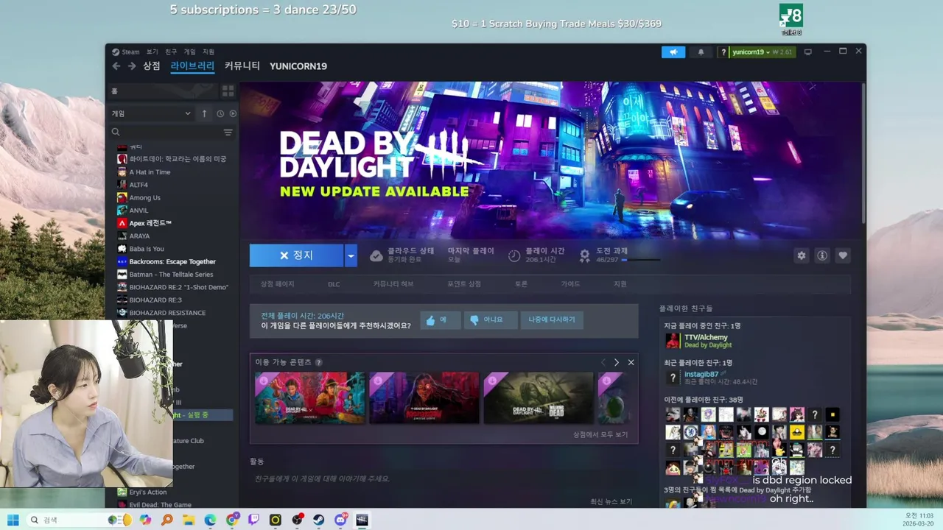Viewport: 943px width, 530px height.
Task: Open the game settings gear icon
Action: click(802, 255)
